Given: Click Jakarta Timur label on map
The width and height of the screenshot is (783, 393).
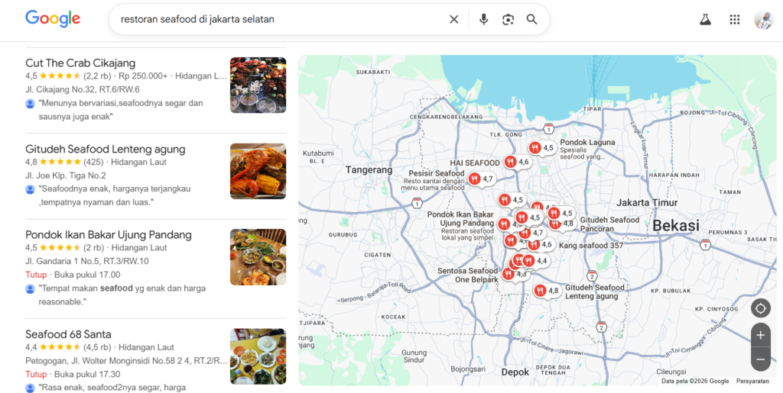Looking at the screenshot, I should coord(647,203).
